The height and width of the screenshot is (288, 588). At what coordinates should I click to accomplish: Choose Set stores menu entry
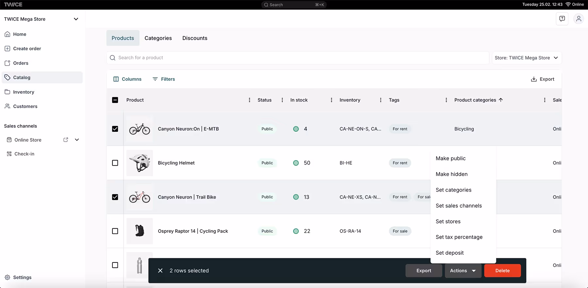pyautogui.click(x=463, y=221)
